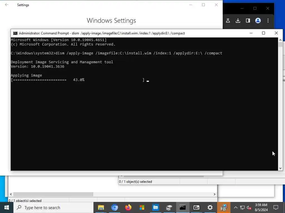Click the horizontal scrollbar right arrow
The width and height of the screenshot is (285, 213).
coord(215,194)
